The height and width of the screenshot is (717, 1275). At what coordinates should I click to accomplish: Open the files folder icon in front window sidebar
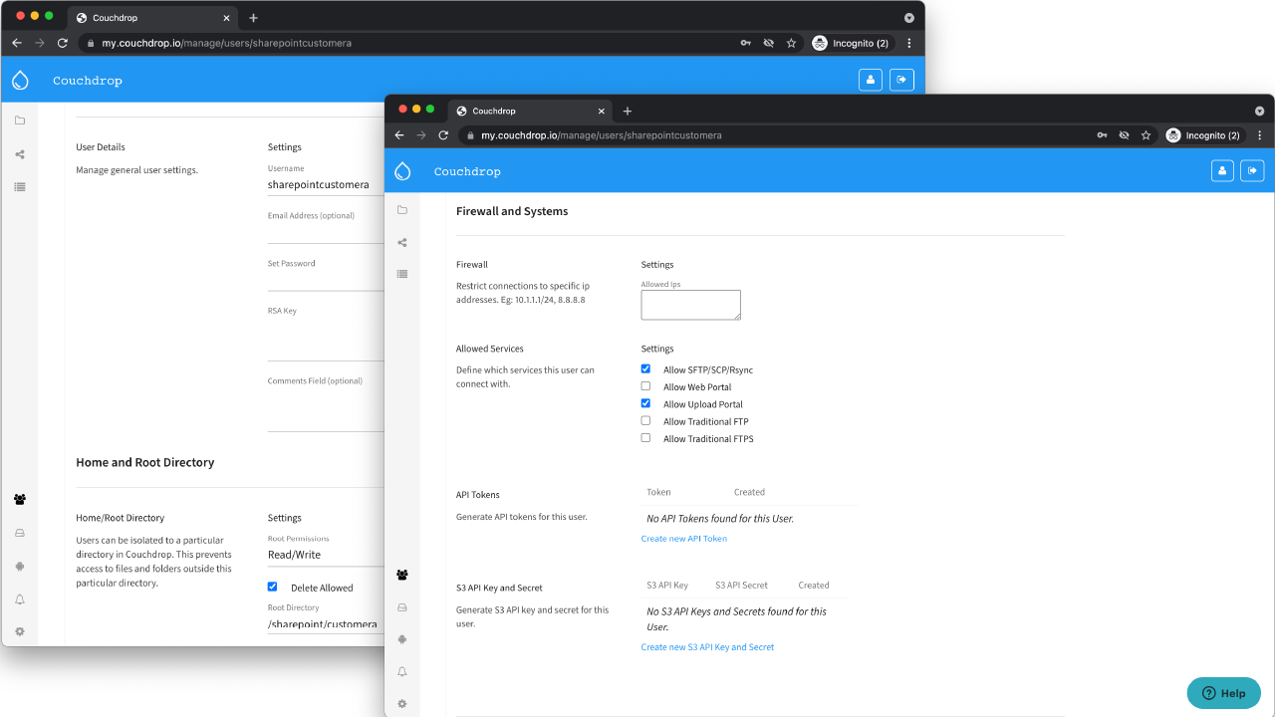click(x=402, y=210)
